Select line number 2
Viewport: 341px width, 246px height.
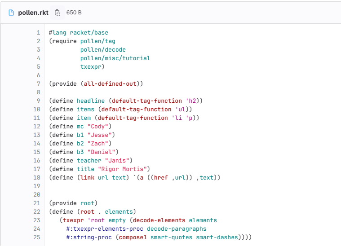coord(39,41)
